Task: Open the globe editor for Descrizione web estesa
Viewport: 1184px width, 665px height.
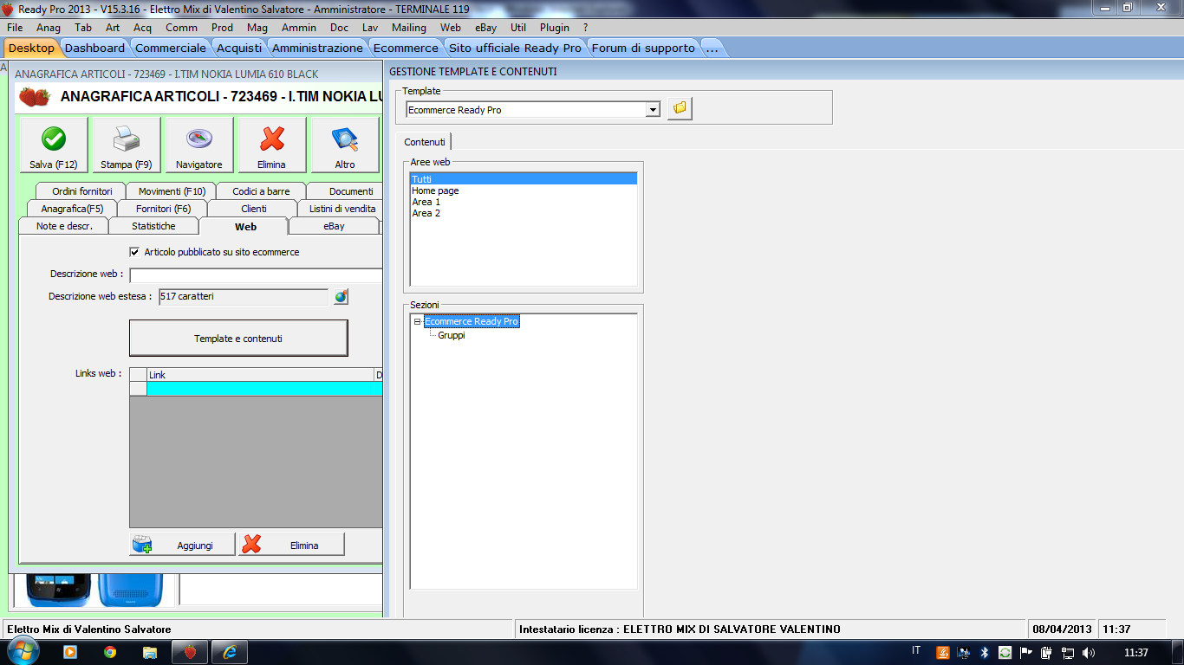Action: click(342, 297)
